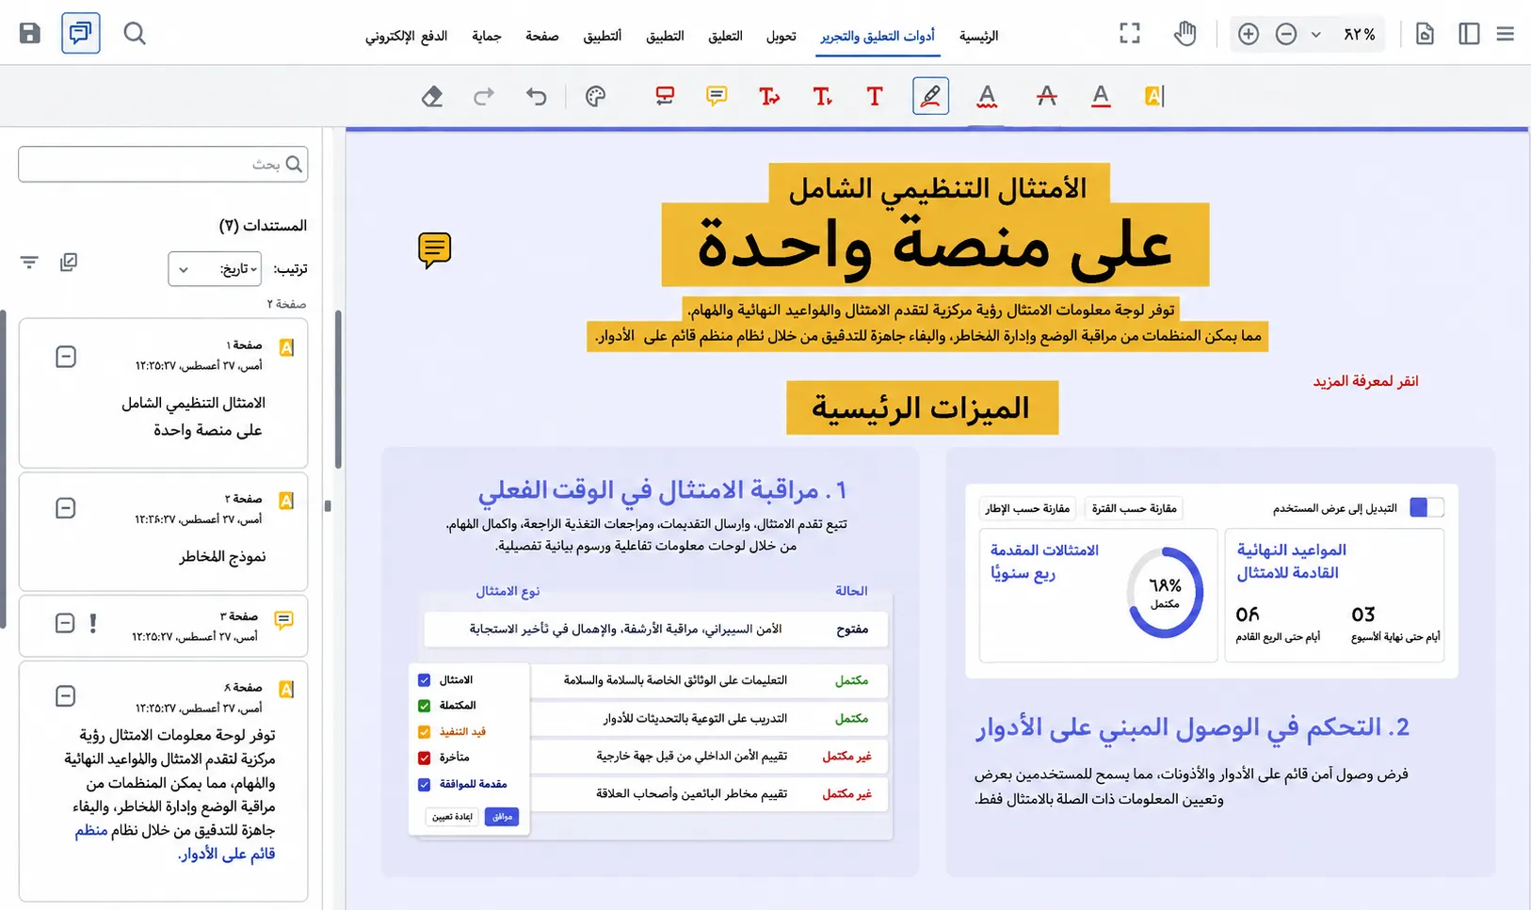Toggle the قيد التنفيذ checkbox
Viewport: 1531px width, 910px height.
click(424, 731)
